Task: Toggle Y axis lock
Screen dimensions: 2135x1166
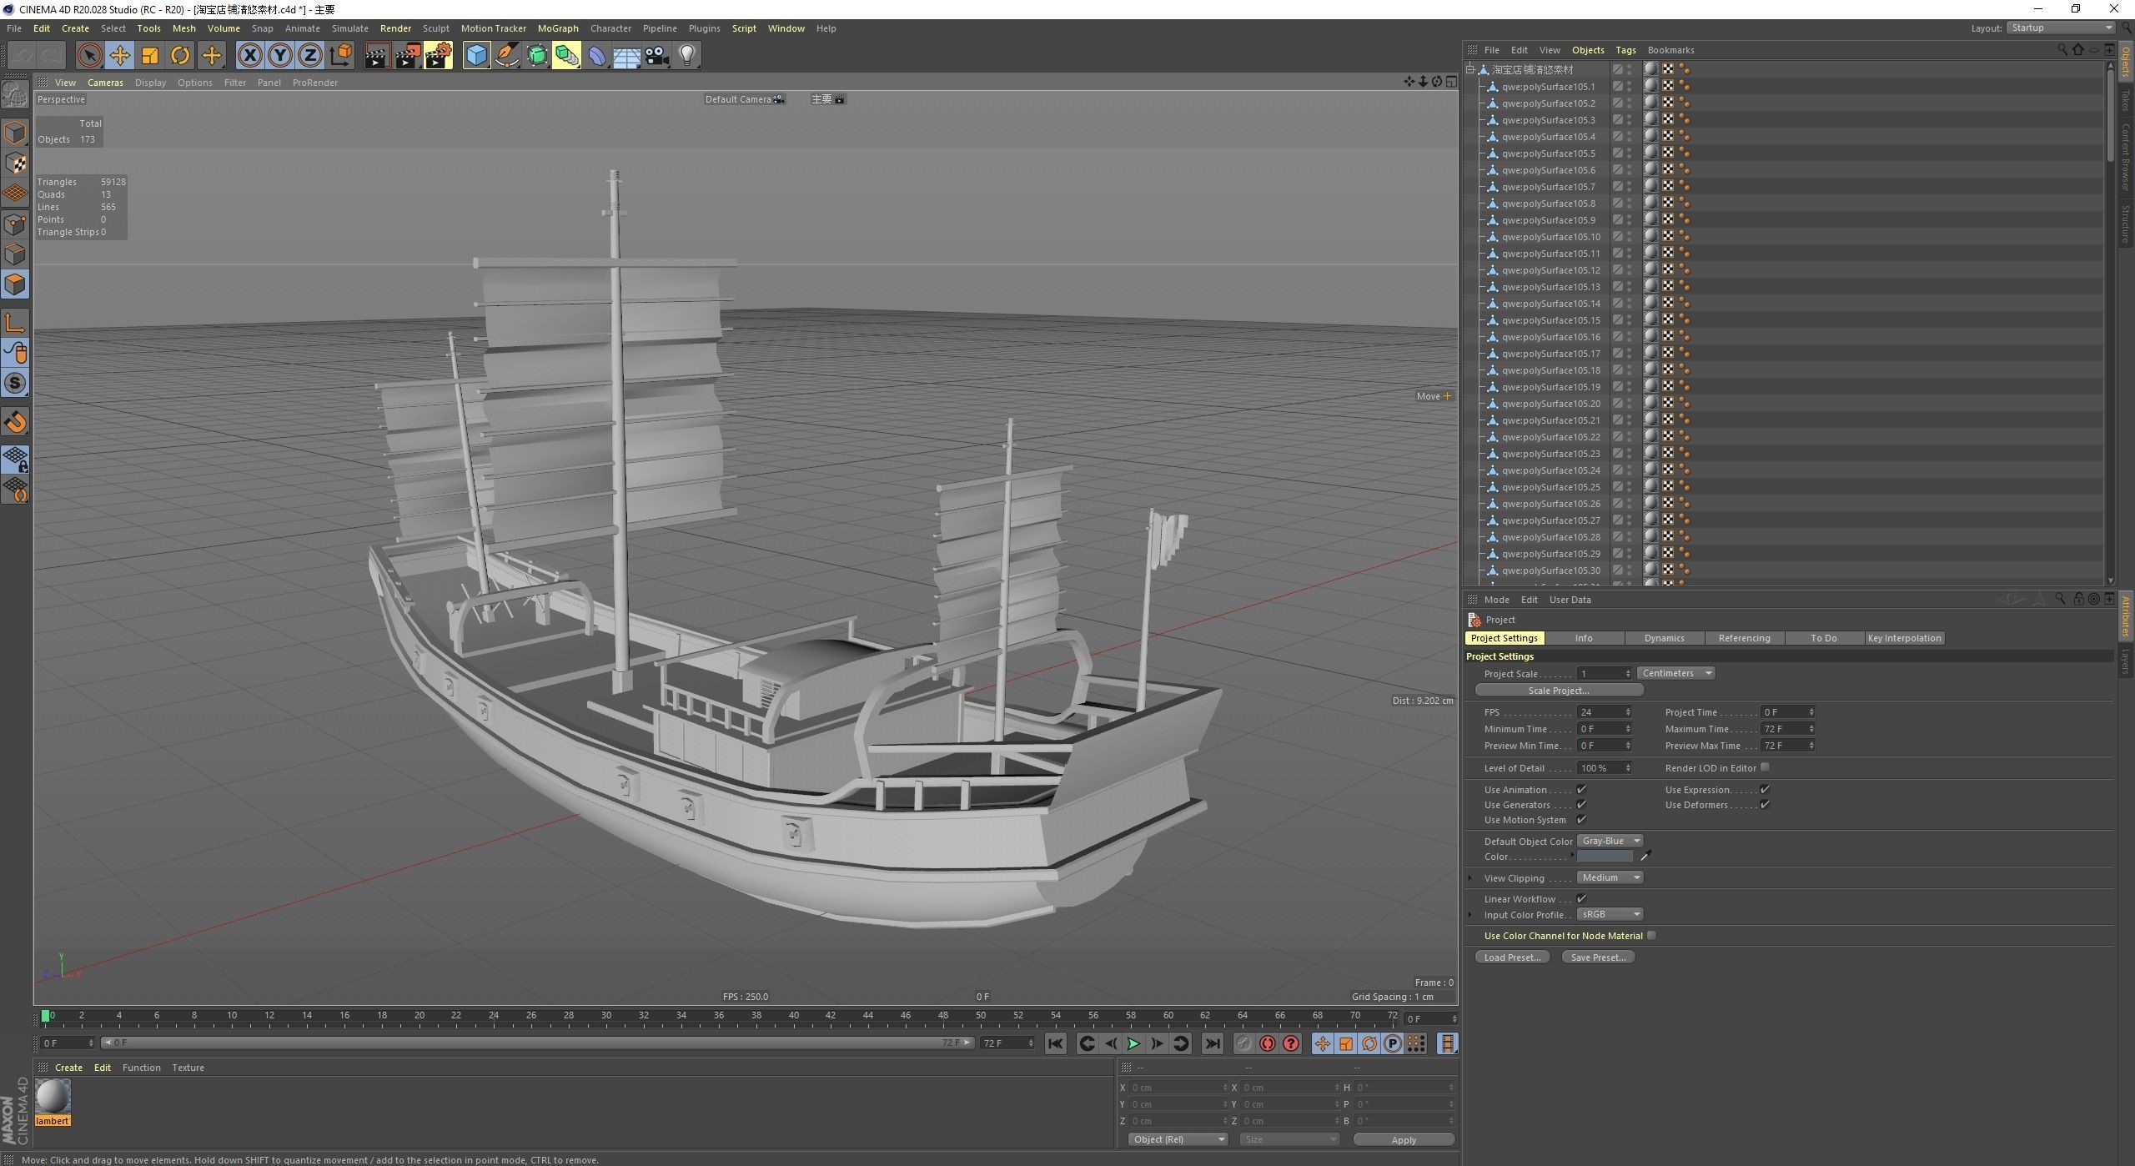Action: pyautogui.click(x=280, y=56)
